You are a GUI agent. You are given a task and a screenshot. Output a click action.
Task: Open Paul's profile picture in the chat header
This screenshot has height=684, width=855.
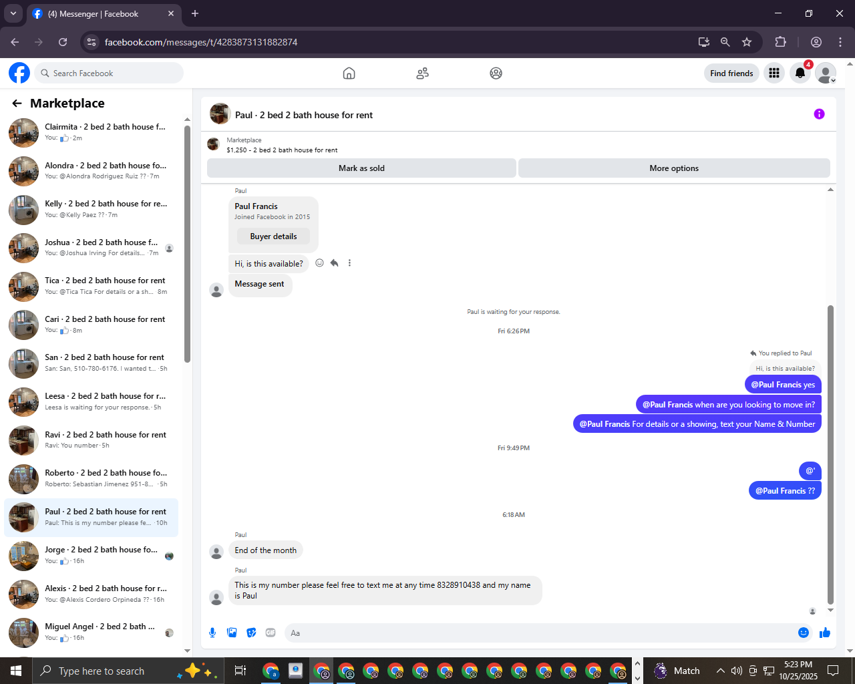click(220, 114)
